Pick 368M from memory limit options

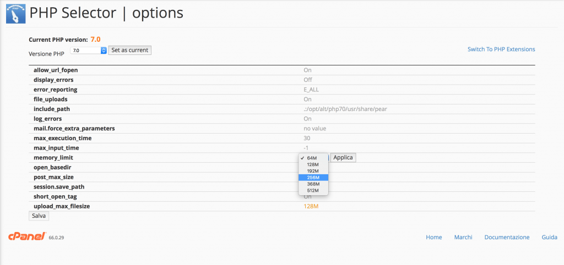(313, 184)
